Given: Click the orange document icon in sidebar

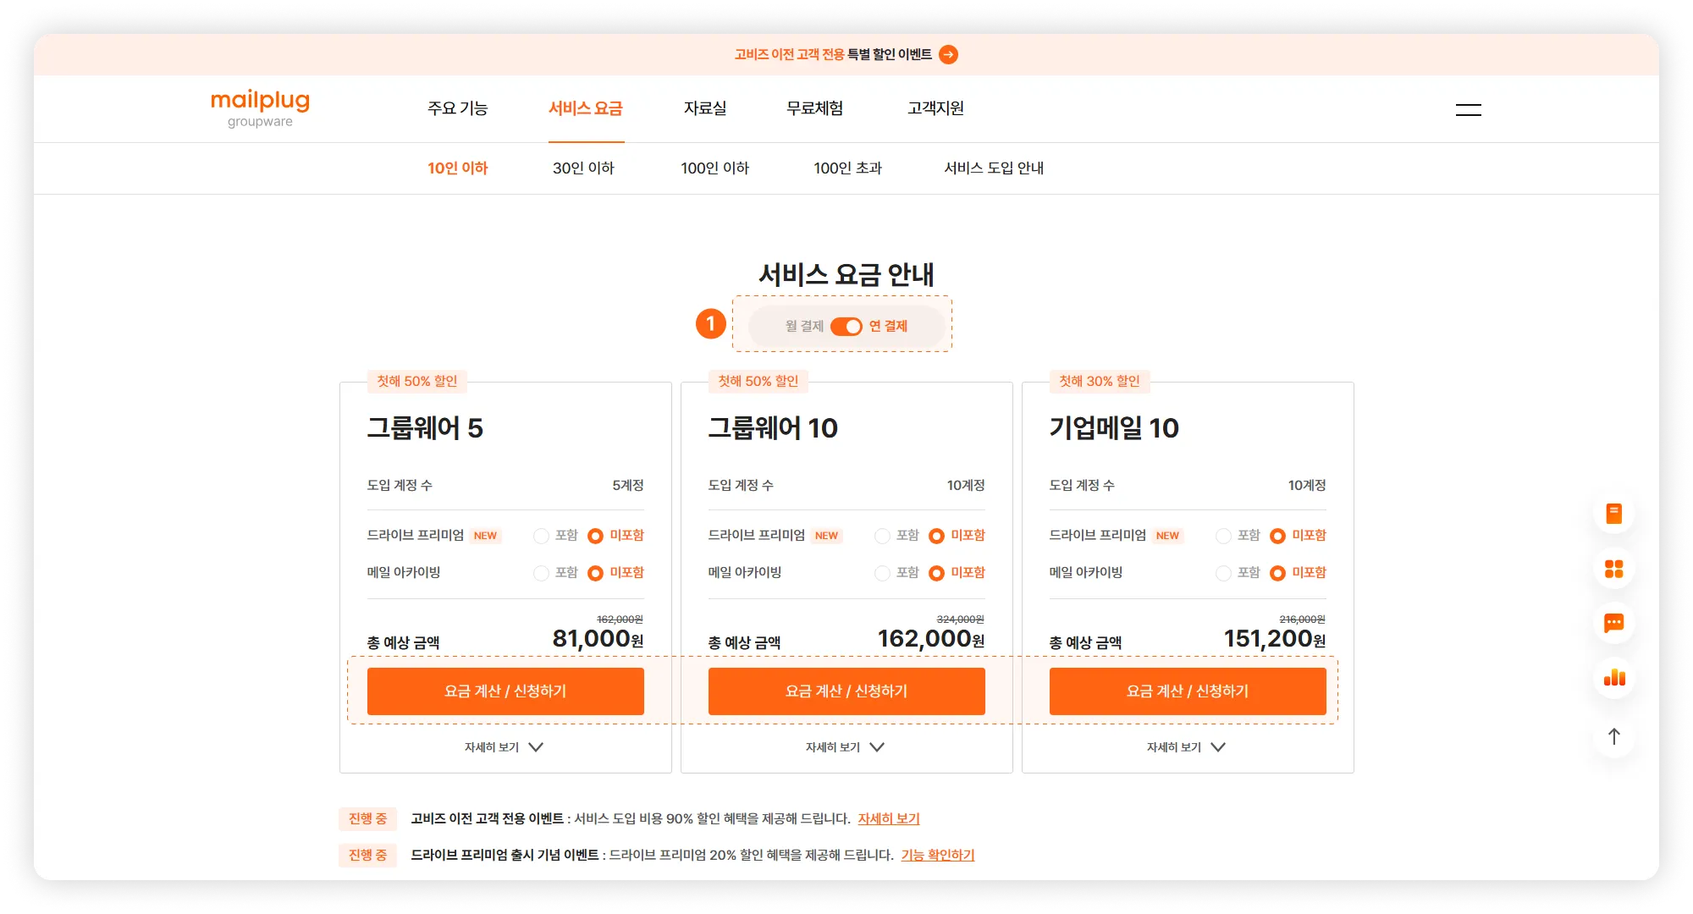Looking at the screenshot, I should (x=1613, y=514).
